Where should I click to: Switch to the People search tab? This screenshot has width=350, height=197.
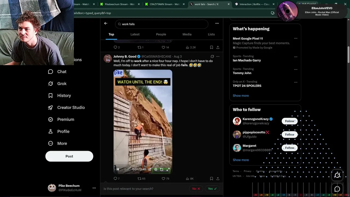(161, 34)
